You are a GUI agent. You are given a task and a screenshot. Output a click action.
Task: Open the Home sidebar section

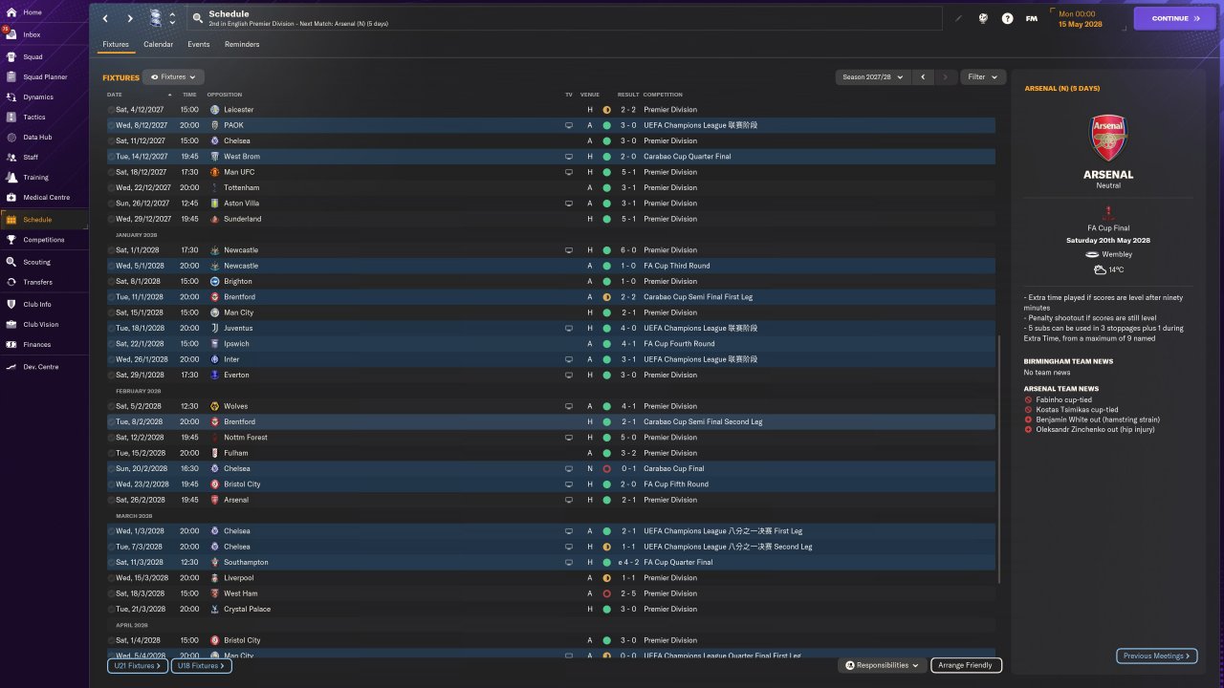pos(44,12)
